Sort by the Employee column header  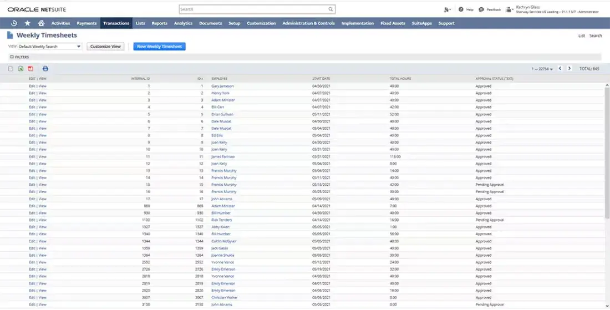(220, 79)
